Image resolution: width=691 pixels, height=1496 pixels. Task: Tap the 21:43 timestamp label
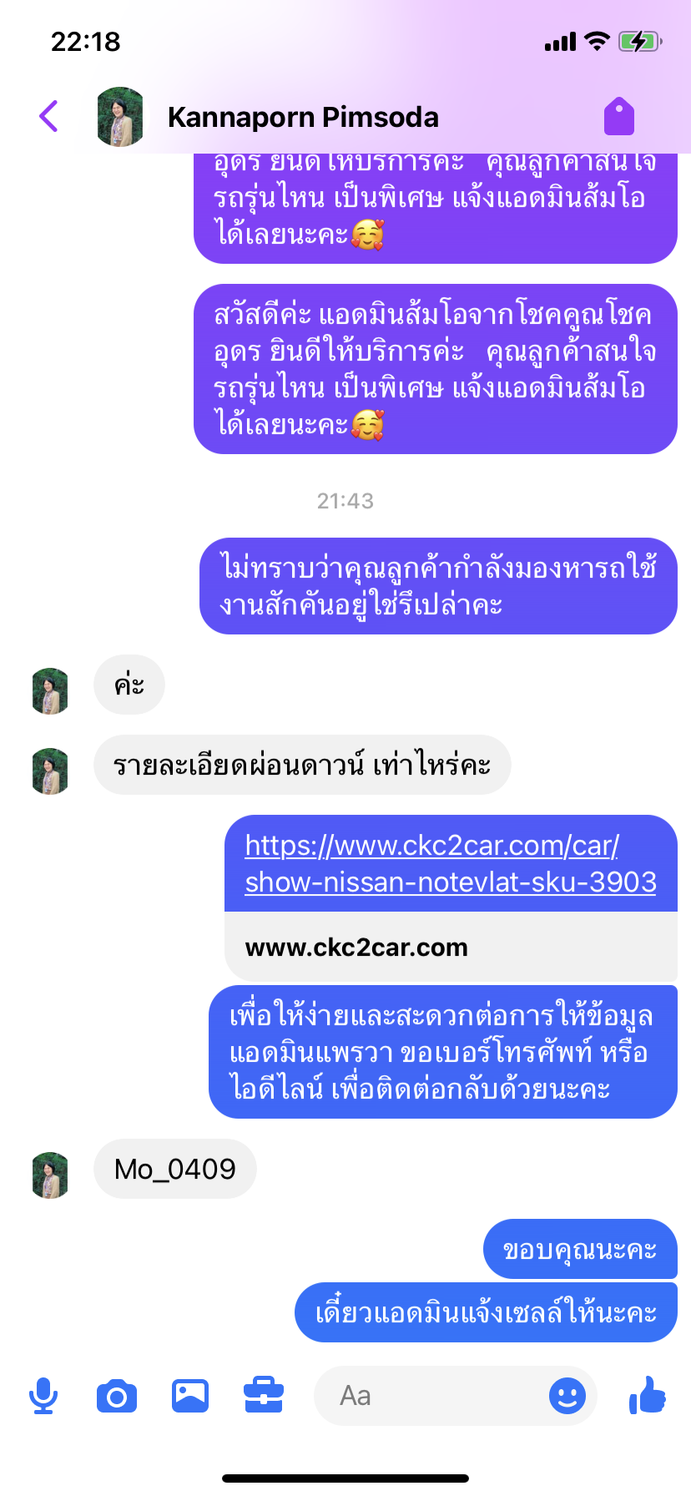345,501
